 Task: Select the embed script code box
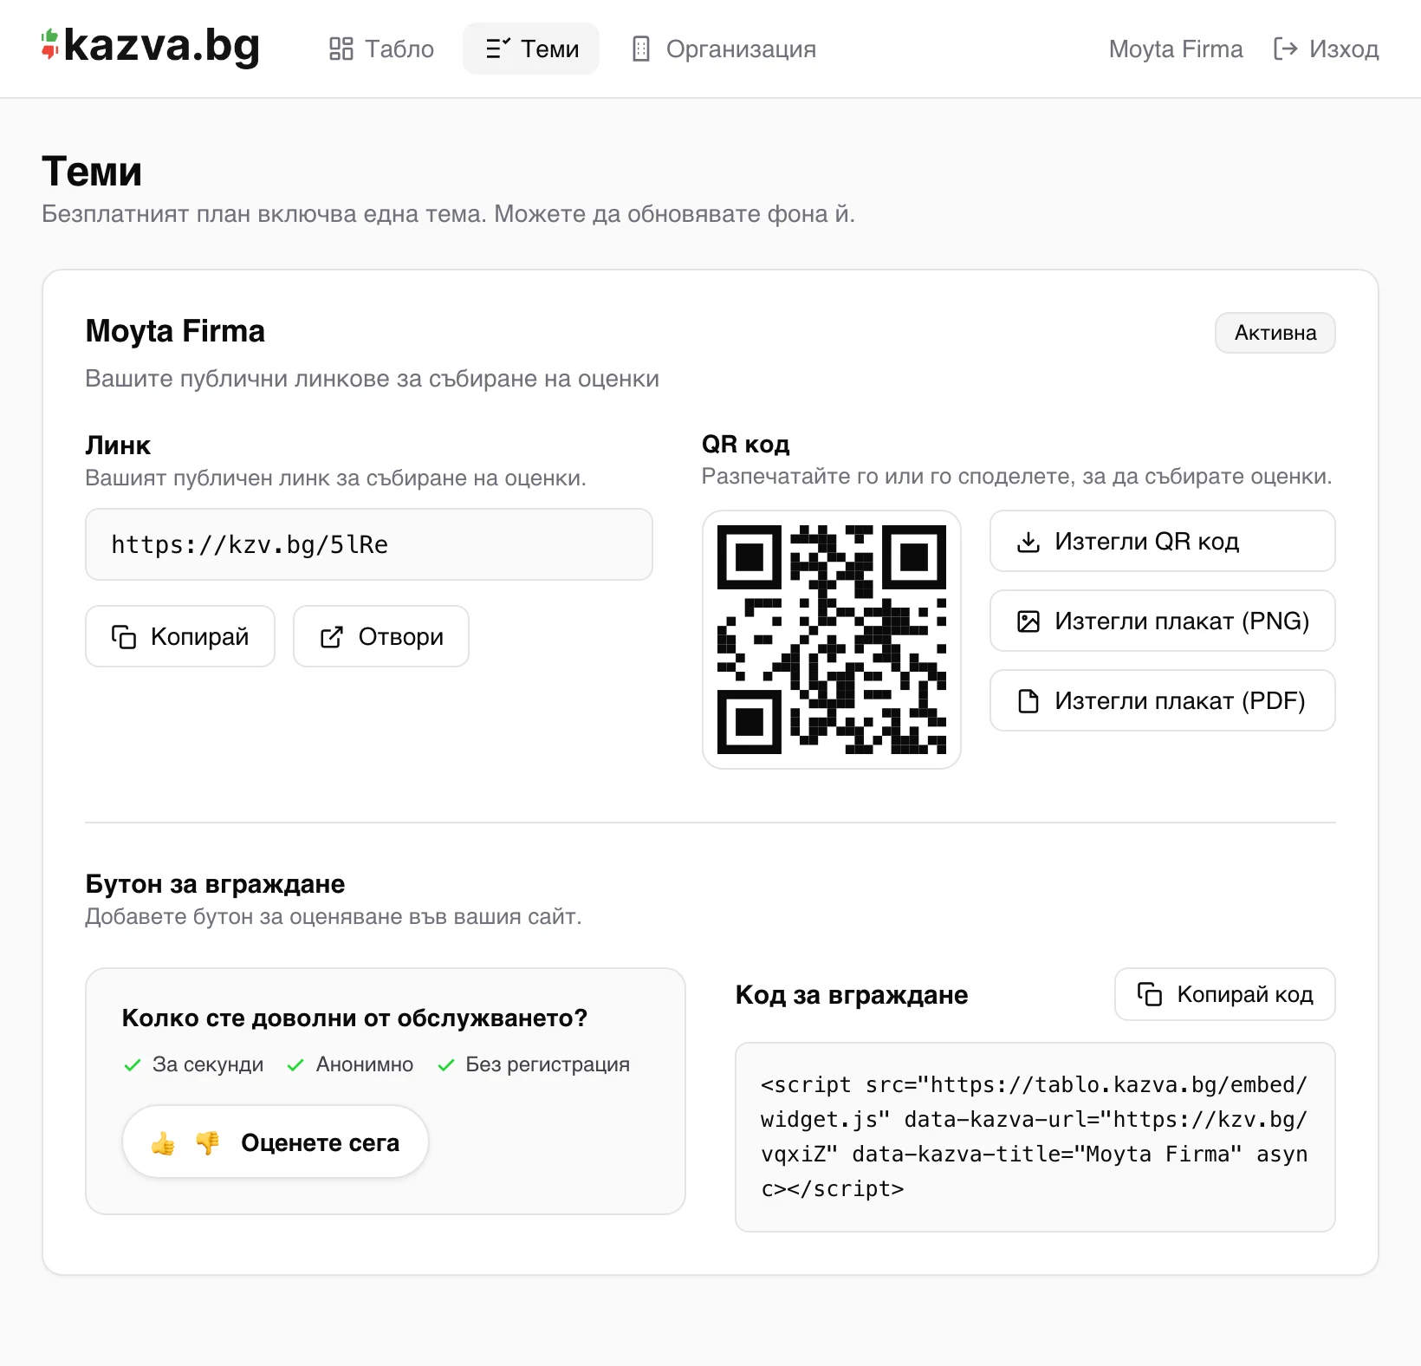pos(1035,1137)
